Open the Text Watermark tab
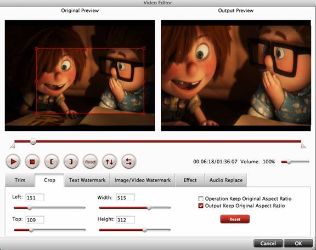This screenshot has width=316, height=250. point(87,180)
